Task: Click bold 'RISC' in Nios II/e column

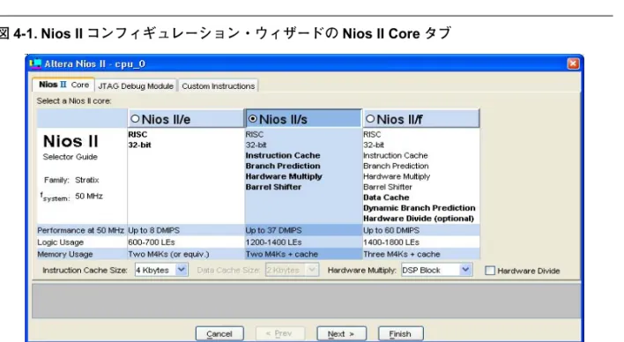Action: click(137, 135)
